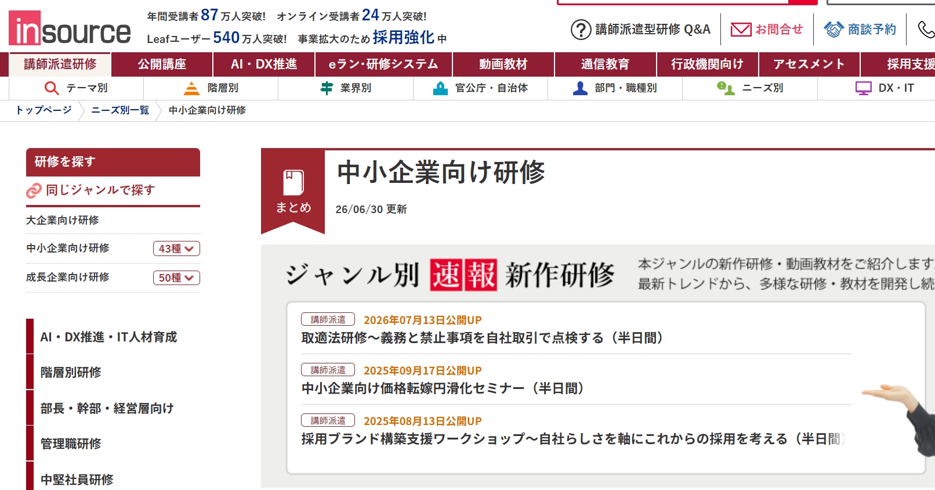Click the 講師派遣 tag dated 2025年09月17日

(328, 370)
